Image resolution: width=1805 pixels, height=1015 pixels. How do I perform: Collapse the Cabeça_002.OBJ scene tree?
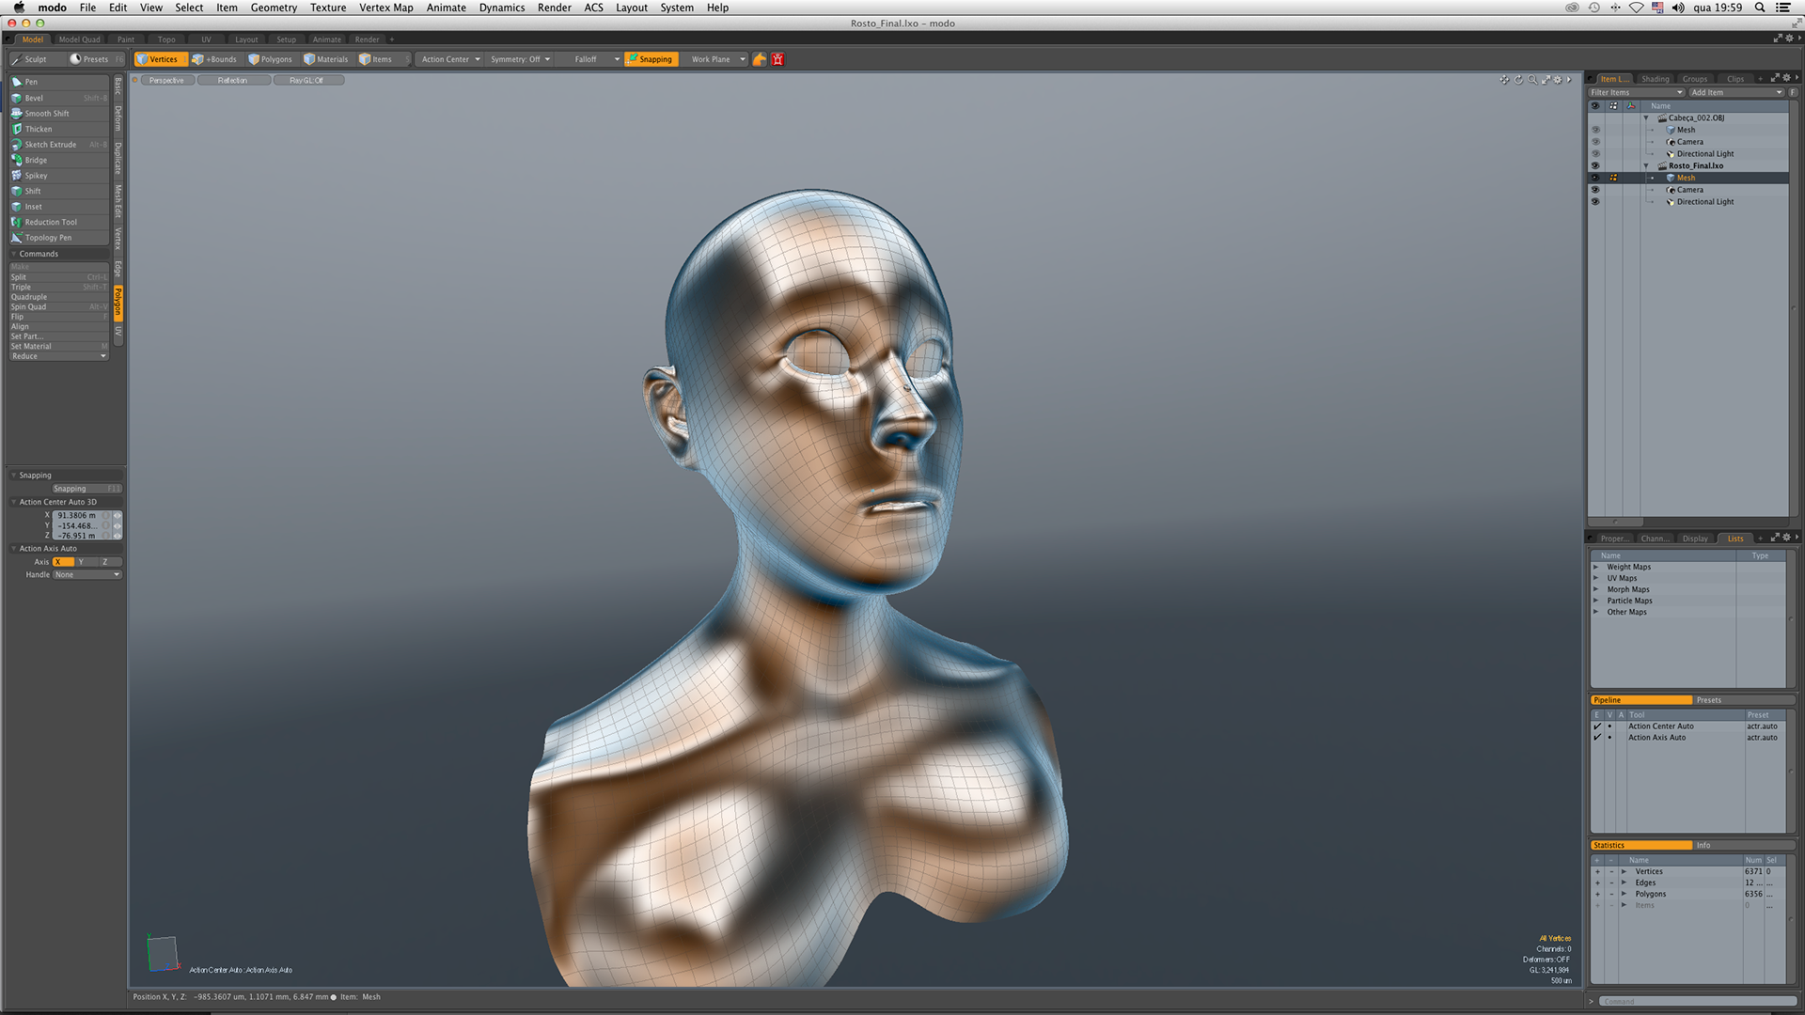tap(1646, 118)
